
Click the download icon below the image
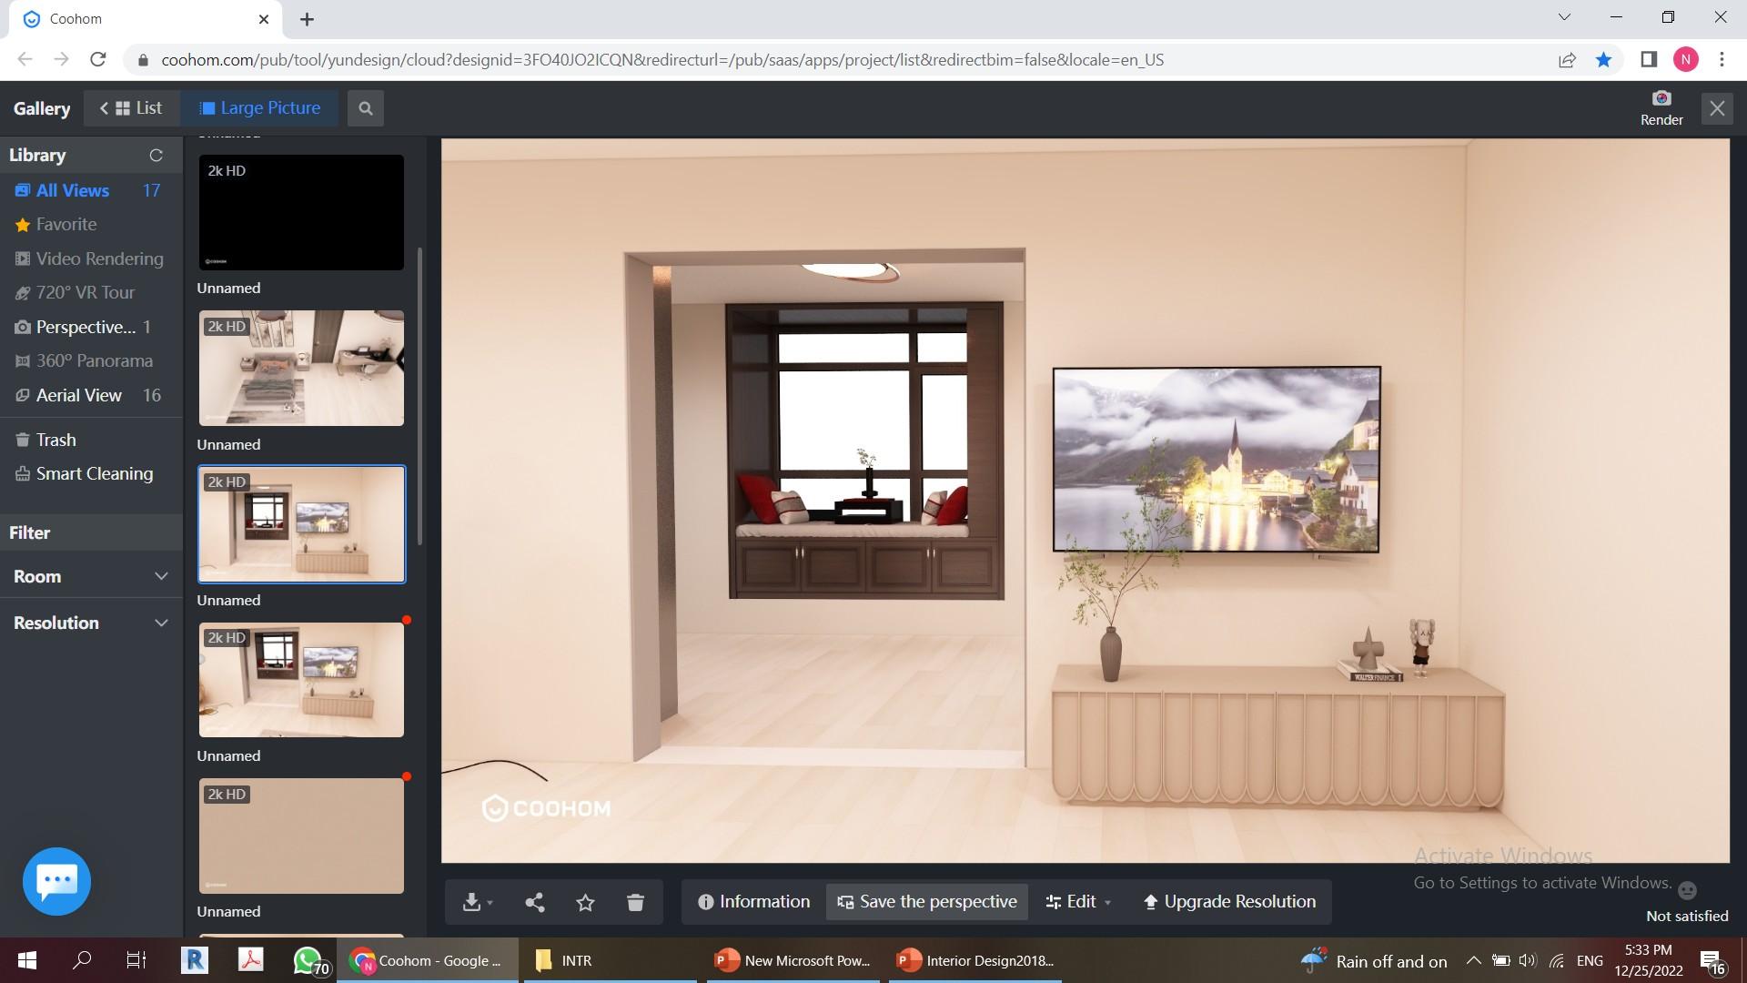(x=471, y=902)
